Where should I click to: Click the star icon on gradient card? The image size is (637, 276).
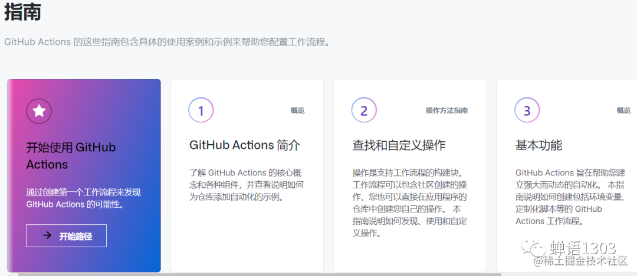coord(39,110)
